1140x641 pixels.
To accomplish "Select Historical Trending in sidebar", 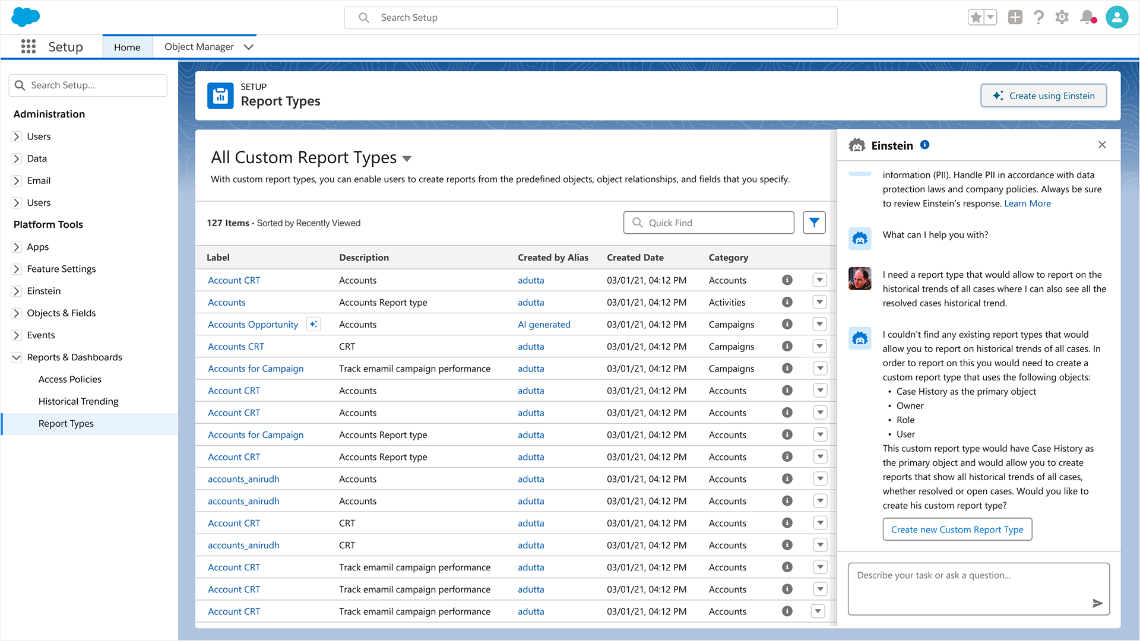I will pyautogui.click(x=78, y=401).
